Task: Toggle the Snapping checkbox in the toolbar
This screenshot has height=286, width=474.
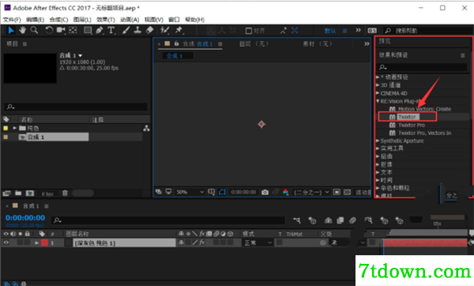Action: pyautogui.click(x=249, y=31)
